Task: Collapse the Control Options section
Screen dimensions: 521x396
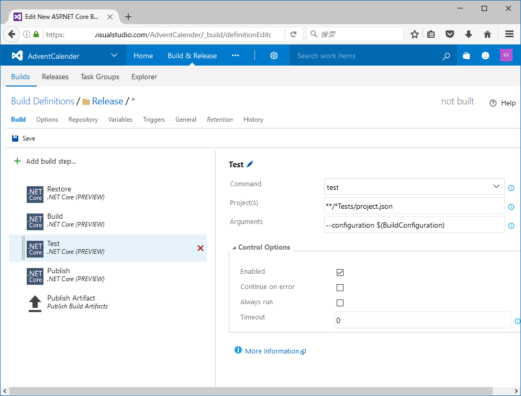Action: [x=234, y=248]
